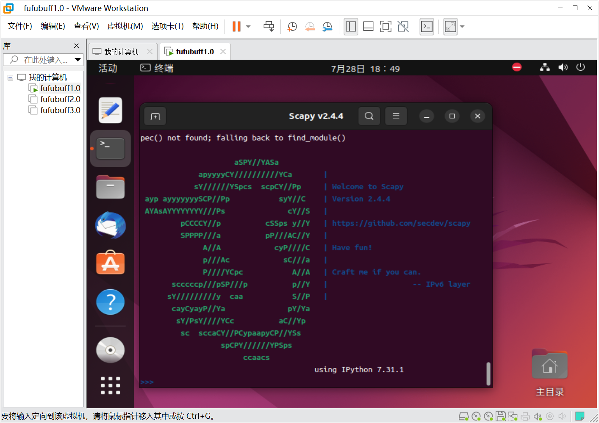Close the fufubuff1.0 tab
This screenshot has width=599, height=423.
(x=223, y=51)
